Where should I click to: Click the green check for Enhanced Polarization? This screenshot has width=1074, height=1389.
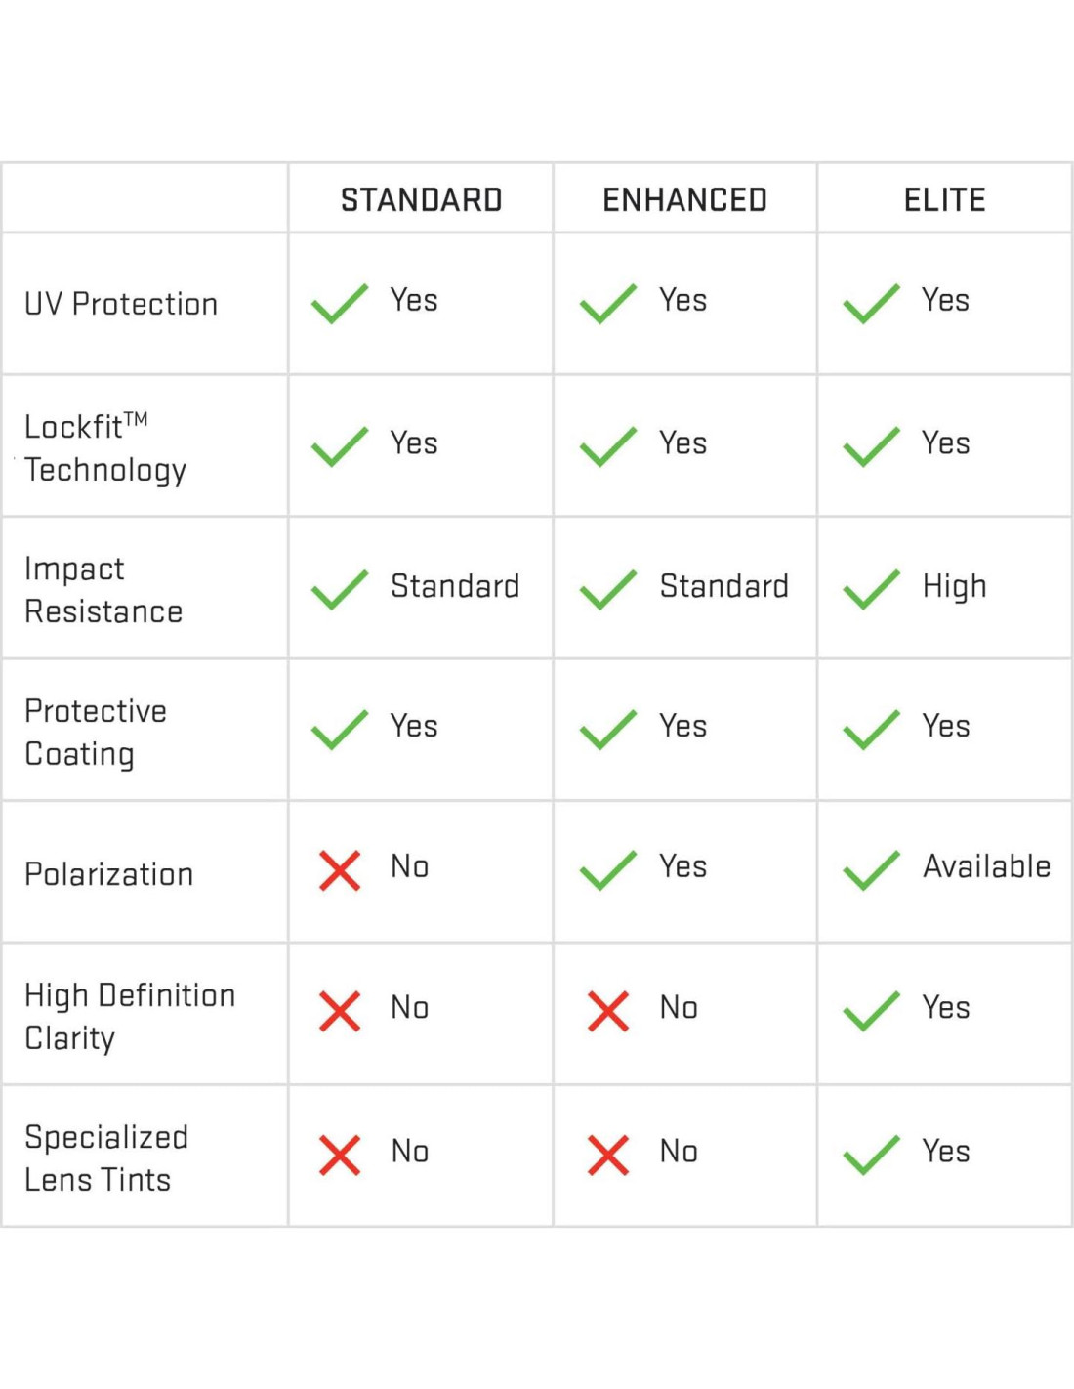coord(608,870)
